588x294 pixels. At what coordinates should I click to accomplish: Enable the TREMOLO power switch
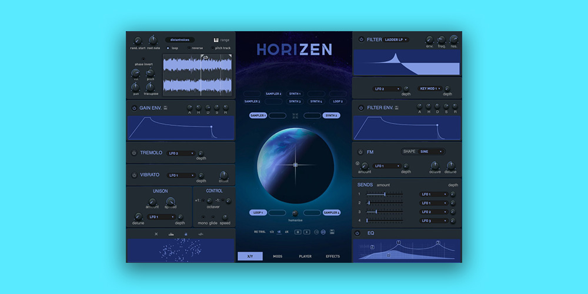point(134,153)
